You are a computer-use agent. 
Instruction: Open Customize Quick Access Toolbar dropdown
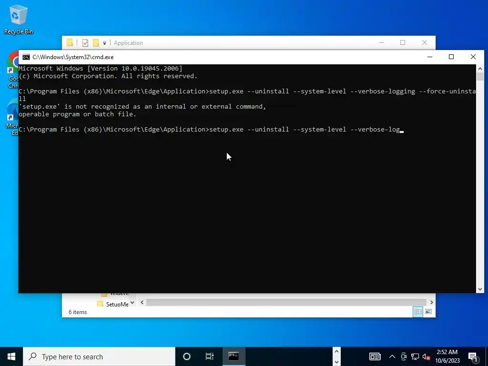pos(104,43)
